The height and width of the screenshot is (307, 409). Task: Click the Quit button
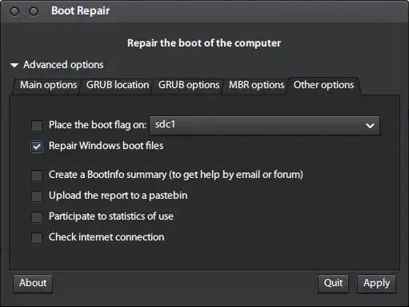point(333,283)
